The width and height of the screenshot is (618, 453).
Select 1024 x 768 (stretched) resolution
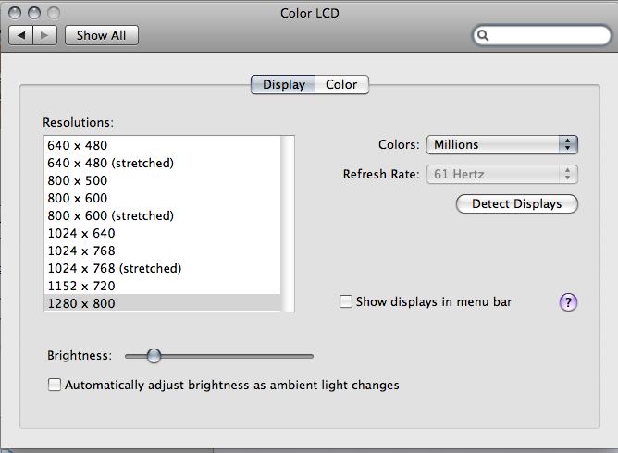163,268
